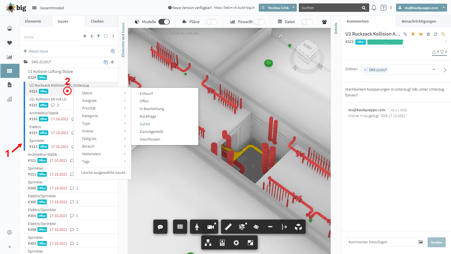Viewport: 451px width, 254px height.
Task: Click the Offen status badge of #323 in details
Action: pos(361,42)
